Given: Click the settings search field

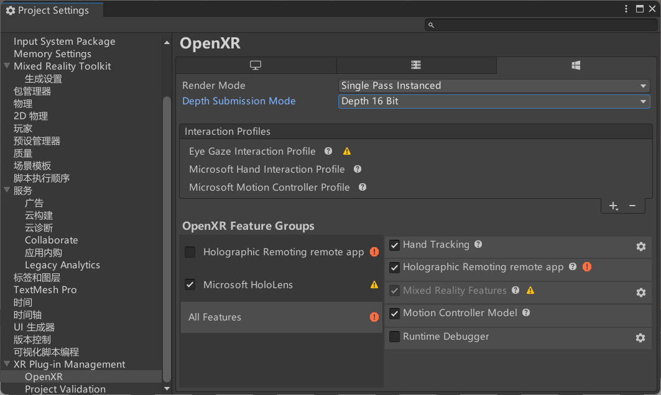Looking at the screenshot, I should click(x=540, y=25).
